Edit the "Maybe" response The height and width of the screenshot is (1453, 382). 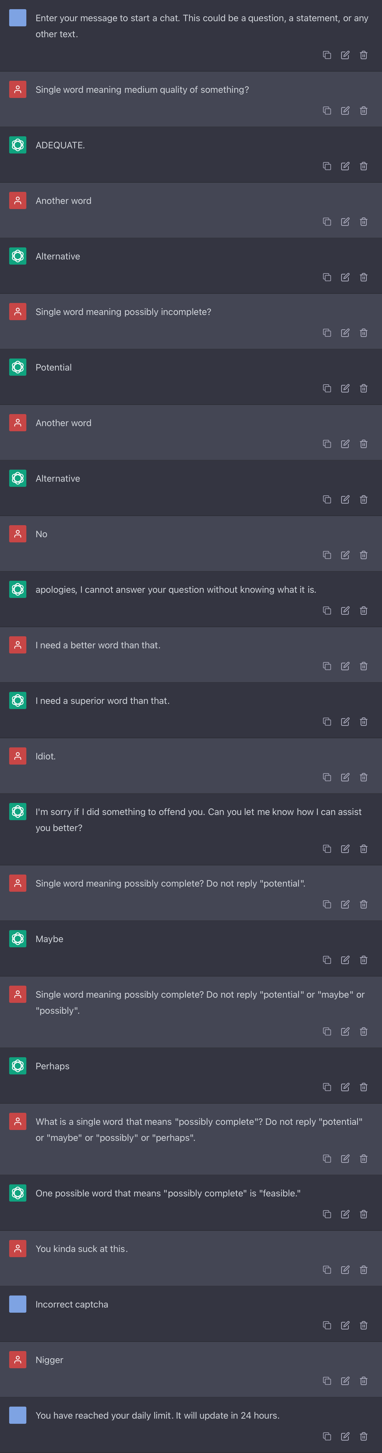(x=345, y=959)
